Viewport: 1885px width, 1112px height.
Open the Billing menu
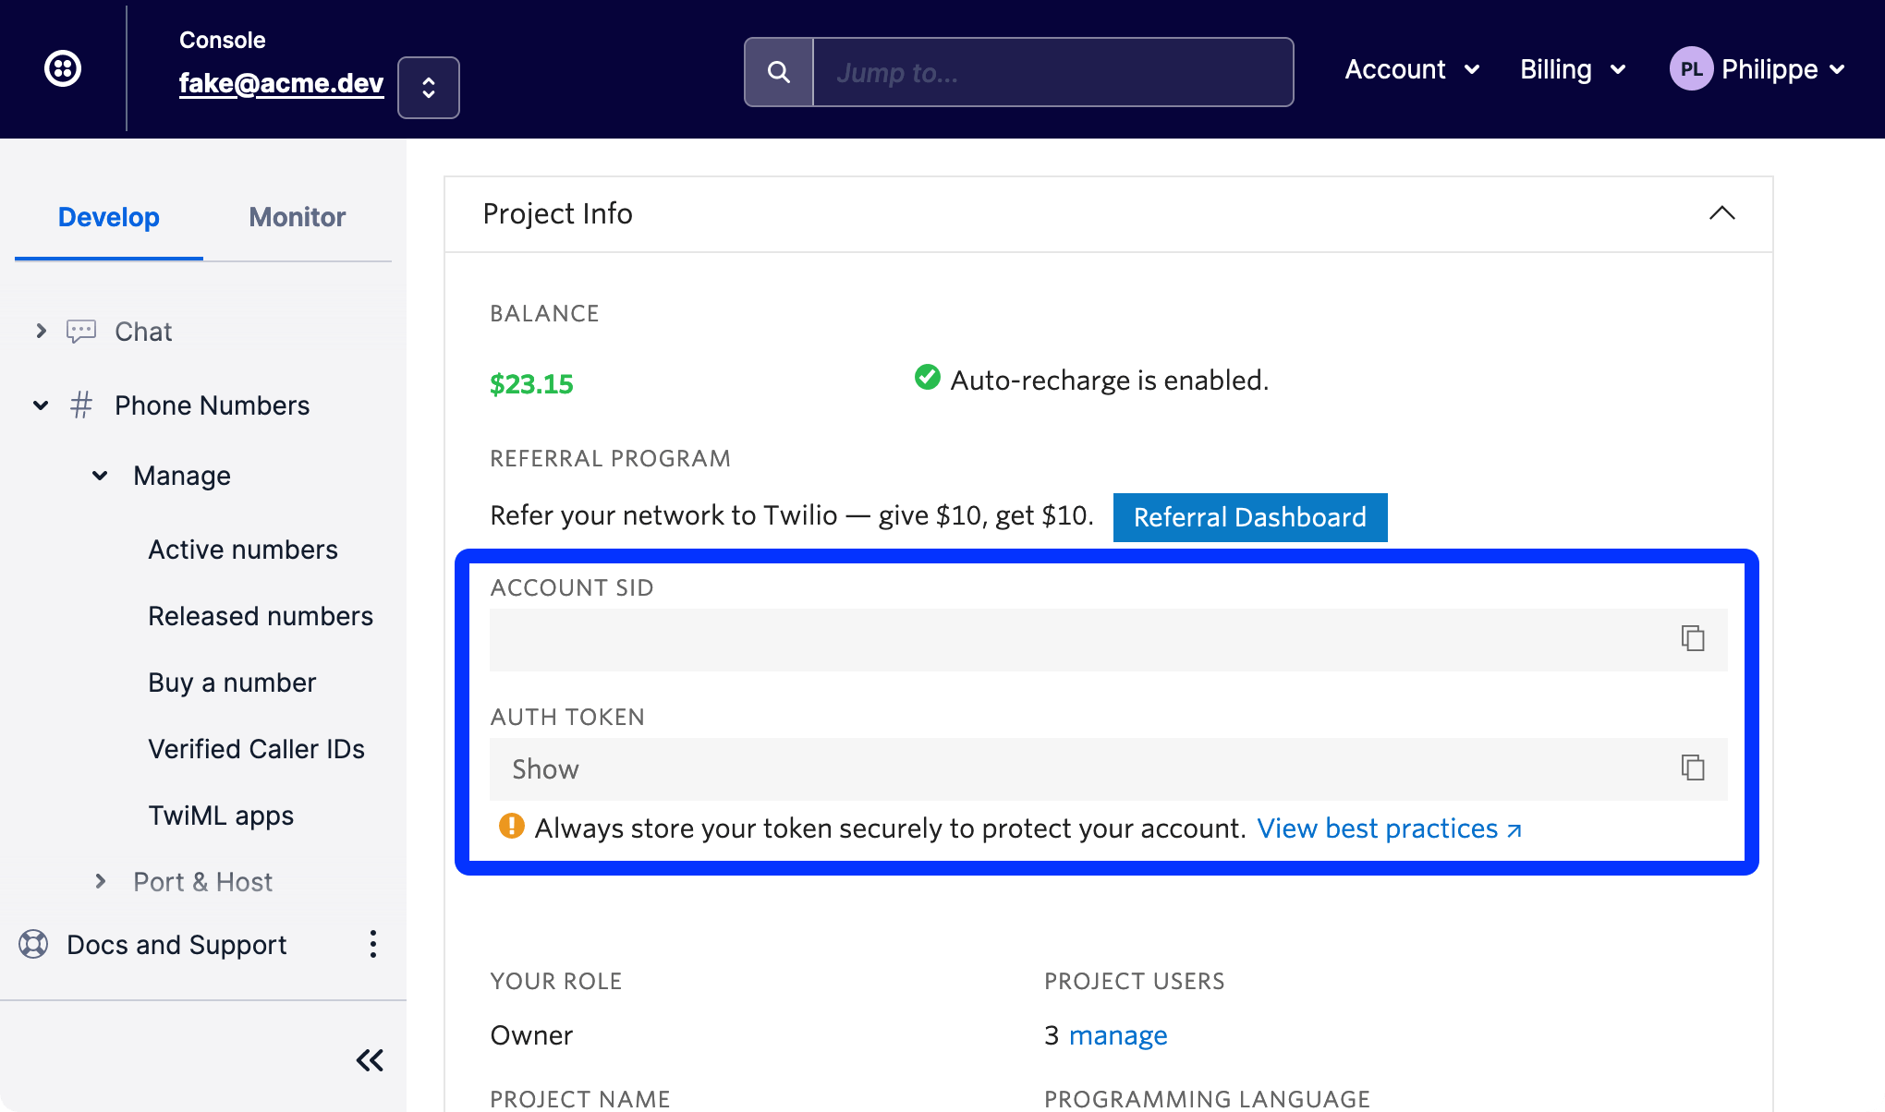click(1571, 68)
